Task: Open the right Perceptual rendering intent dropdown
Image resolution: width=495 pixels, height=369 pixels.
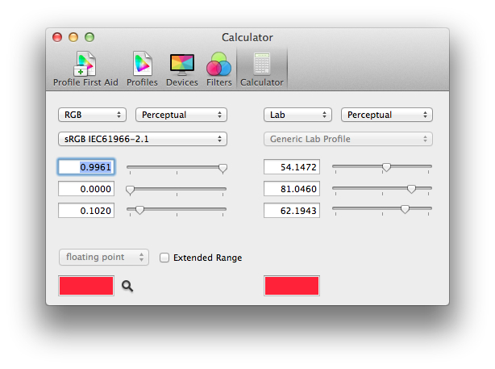Action: [x=386, y=115]
